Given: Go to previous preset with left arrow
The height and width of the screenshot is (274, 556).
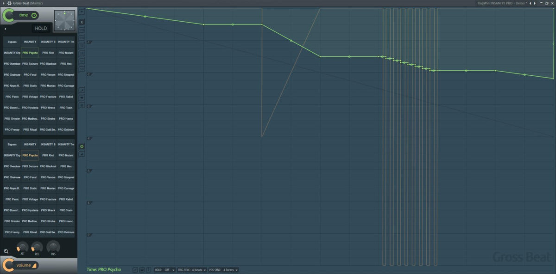Looking at the screenshot, I should 531,3.
